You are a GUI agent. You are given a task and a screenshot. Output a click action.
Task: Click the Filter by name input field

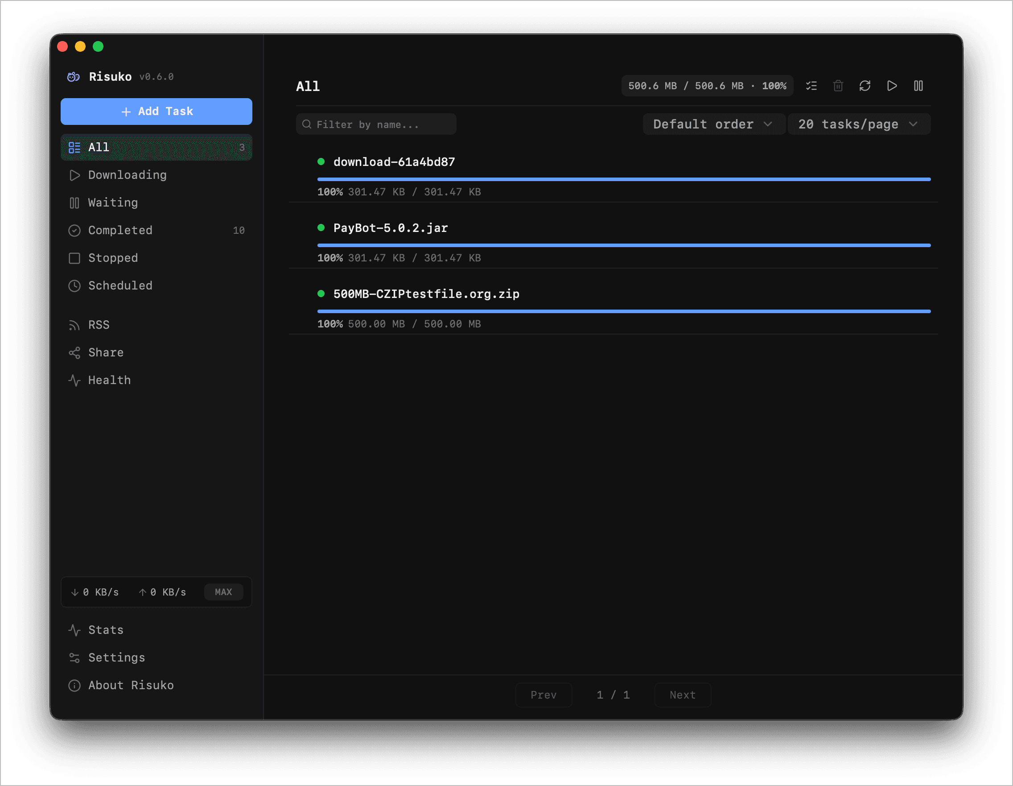[x=376, y=124]
